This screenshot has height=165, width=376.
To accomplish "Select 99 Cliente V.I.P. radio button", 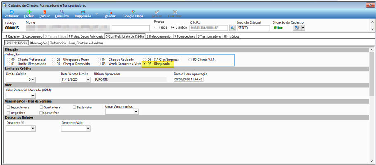I will [190, 60].
